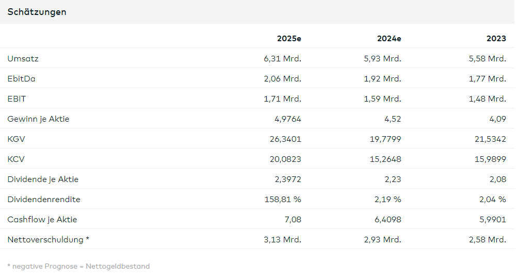This screenshot has width=516, height=280.
Task: Select the 2025e column header
Action: [x=289, y=39]
